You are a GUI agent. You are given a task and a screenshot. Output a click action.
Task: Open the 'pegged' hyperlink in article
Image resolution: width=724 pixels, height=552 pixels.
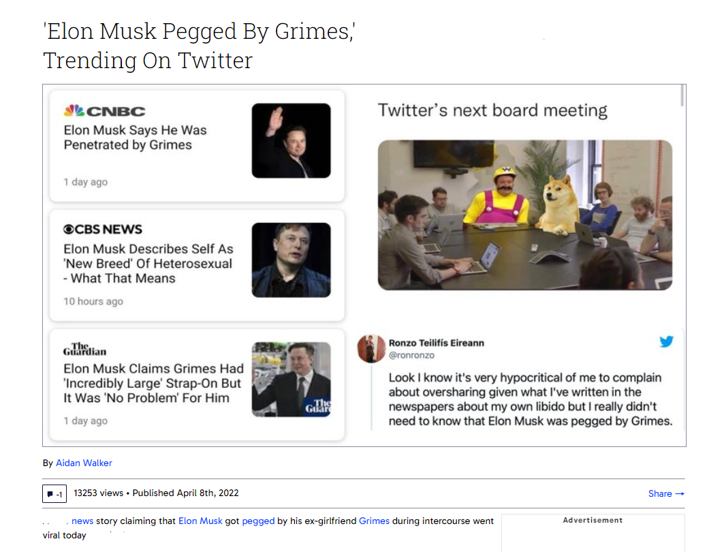[x=258, y=521]
